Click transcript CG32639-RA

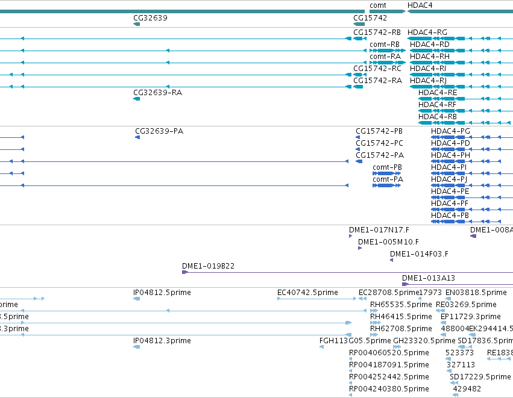(157, 93)
